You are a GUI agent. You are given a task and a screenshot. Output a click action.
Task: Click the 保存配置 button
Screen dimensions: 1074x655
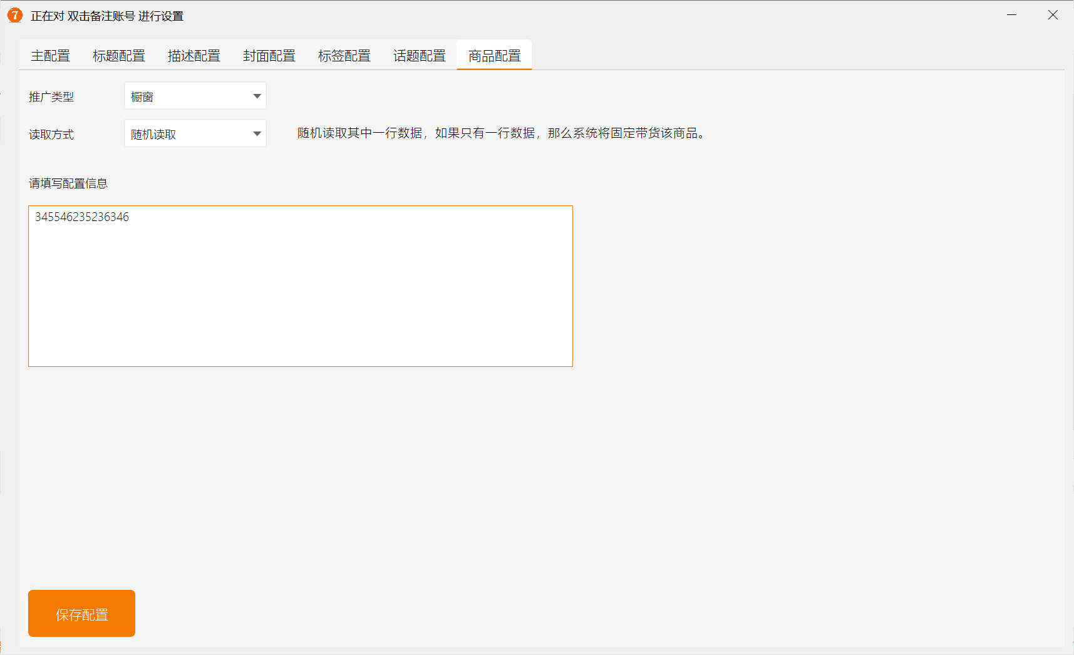pos(81,614)
